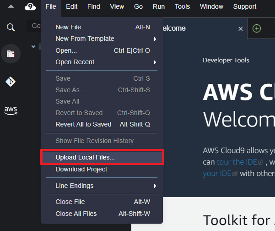Choose Open... menu entry
The image size is (275, 231).
(102, 50)
